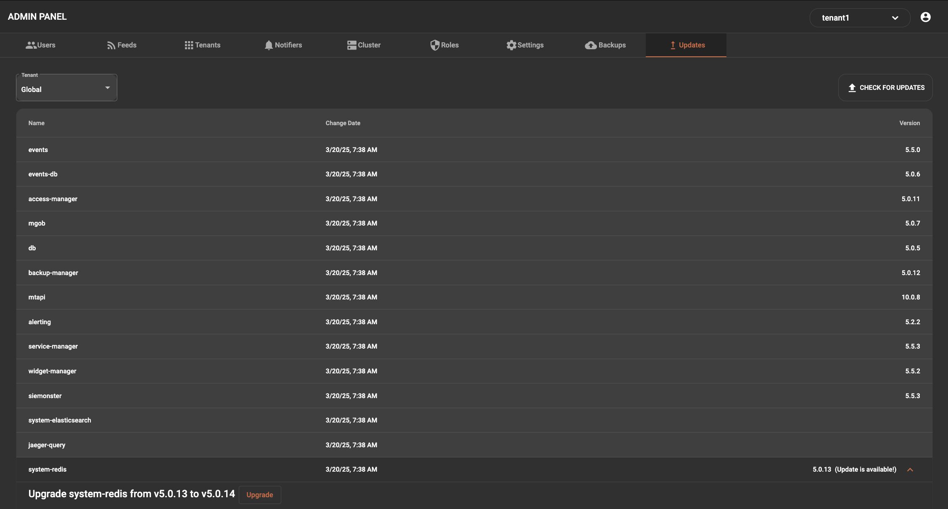The image size is (948, 509).
Task: Click the Notifiers bell icon
Action: [x=269, y=45]
